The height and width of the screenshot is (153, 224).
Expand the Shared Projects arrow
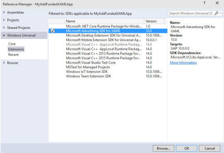click(x=4, y=28)
